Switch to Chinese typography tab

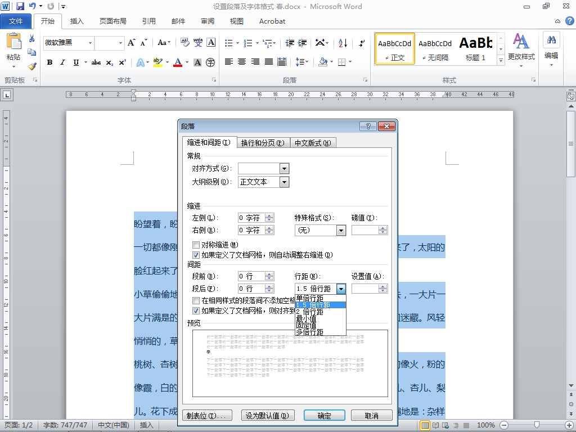(313, 143)
